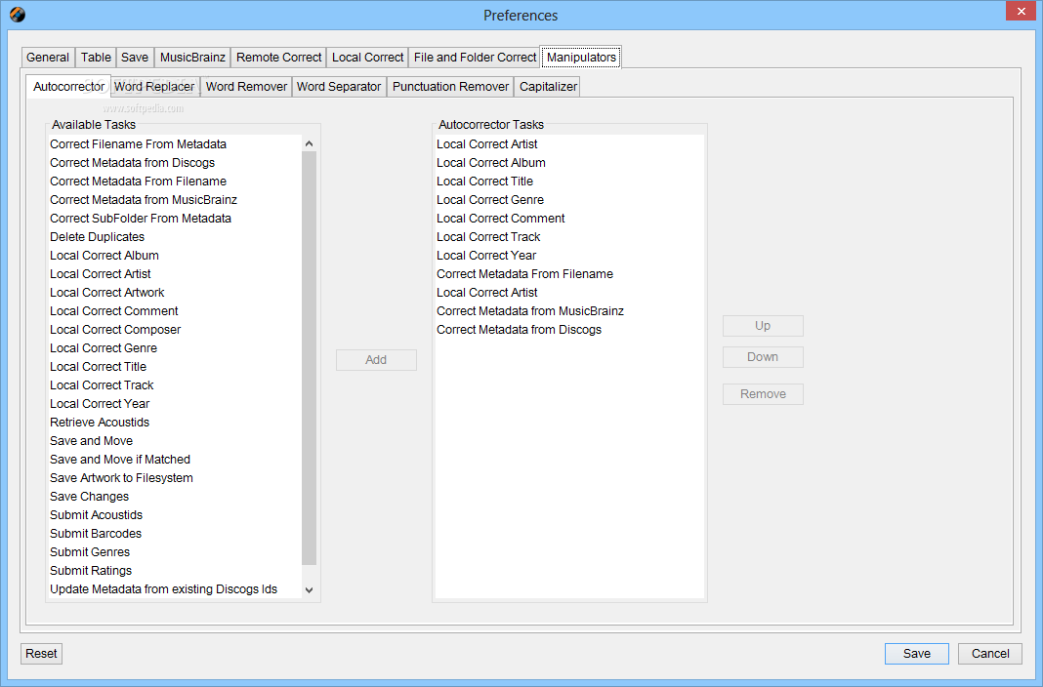Select 'Local Correct Track' in Autocorrector Tasks

(569, 237)
